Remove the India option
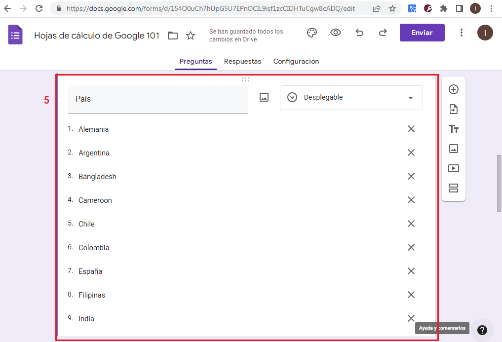 tap(411, 318)
